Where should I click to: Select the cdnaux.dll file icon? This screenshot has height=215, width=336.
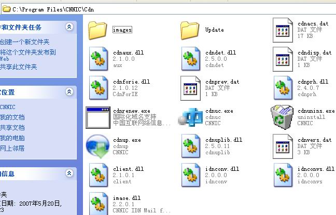(x=99, y=59)
